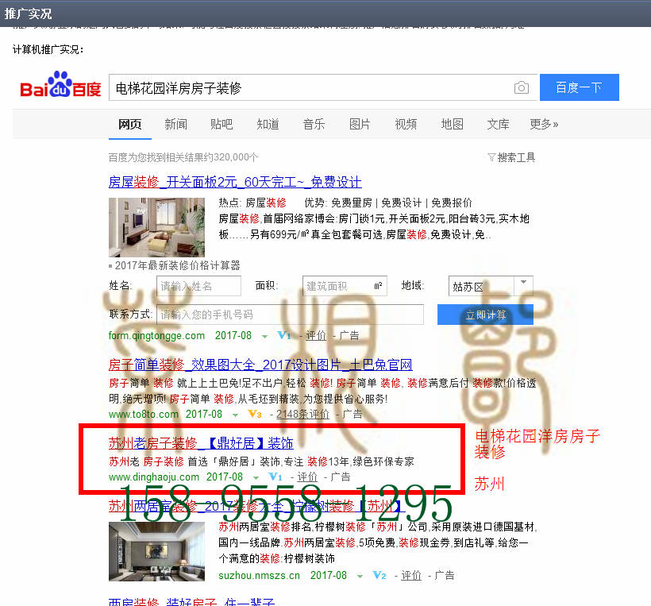Expand the 更多» tab menu
The image size is (651, 606).
(544, 124)
